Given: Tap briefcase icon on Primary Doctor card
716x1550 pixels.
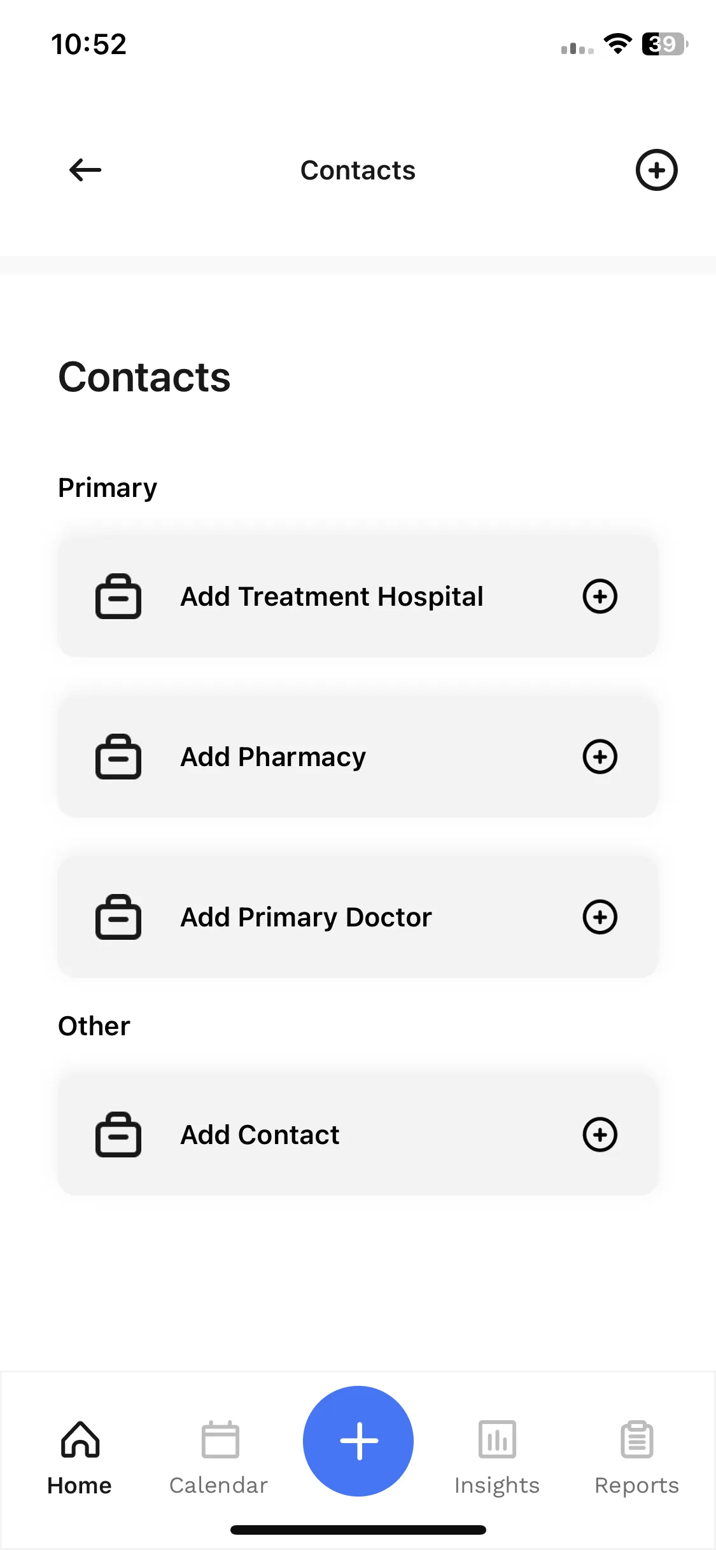Looking at the screenshot, I should (118, 917).
